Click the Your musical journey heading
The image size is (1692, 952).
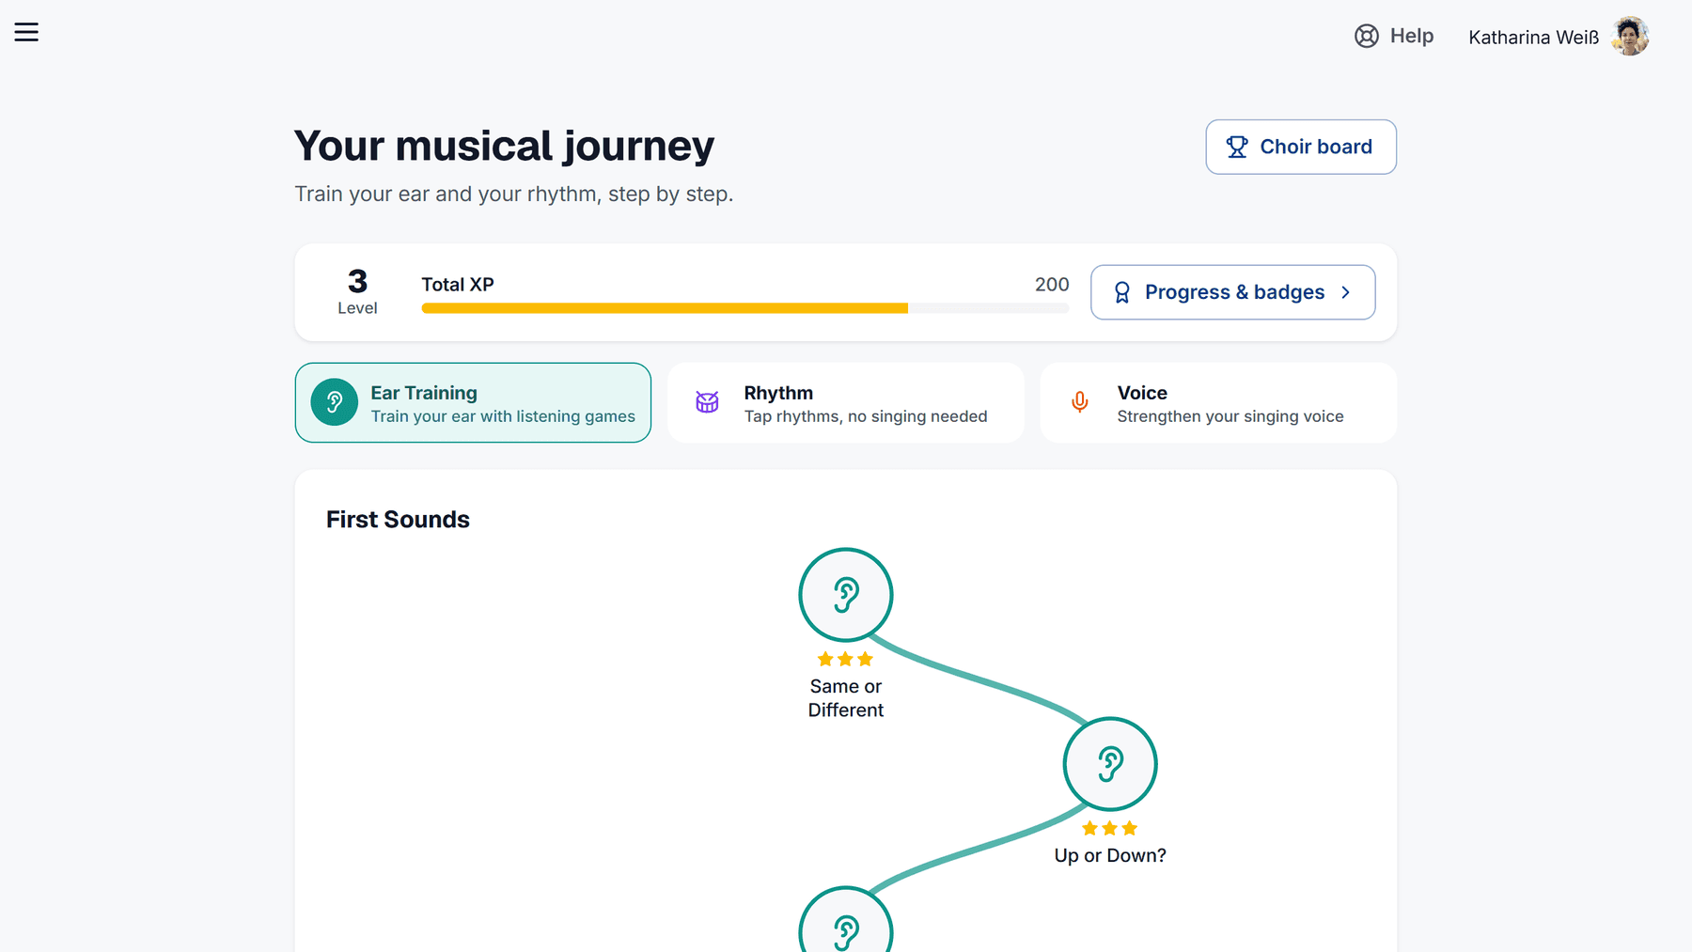click(x=504, y=146)
